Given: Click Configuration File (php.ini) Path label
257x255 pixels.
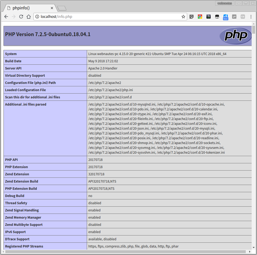Looking at the screenshot, I should coord(30,83).
